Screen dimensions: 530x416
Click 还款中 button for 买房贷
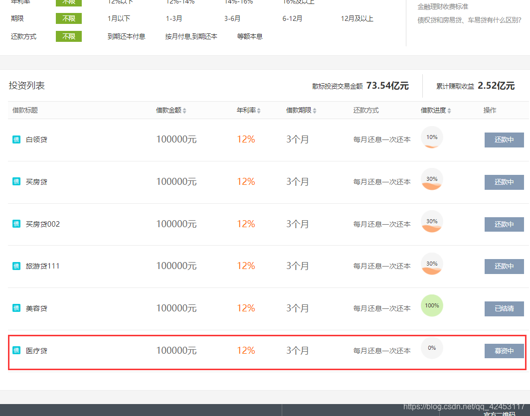pos(504,182)
